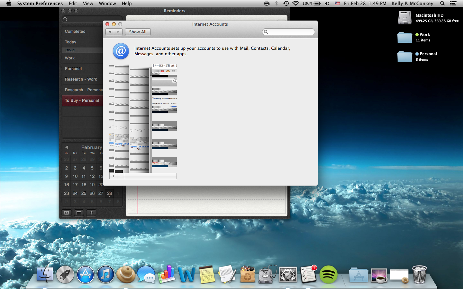
Task: Open Disk Utility in the Dock
Action: pos(268,274)
